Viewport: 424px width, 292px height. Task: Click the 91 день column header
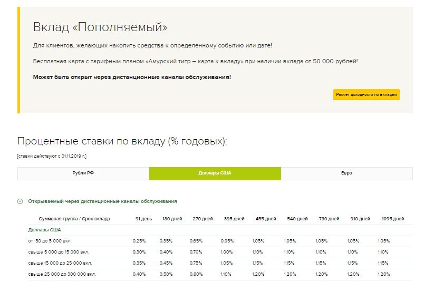pyautogui.click(x=143, y=219)
